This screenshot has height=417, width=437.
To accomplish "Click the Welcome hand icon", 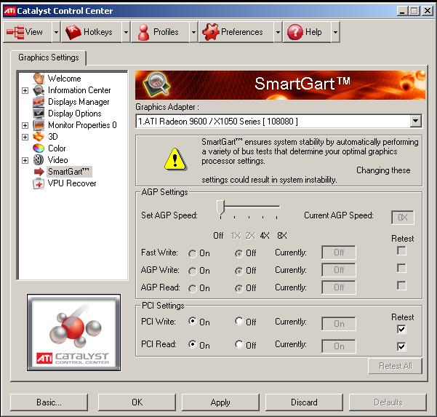I will point(39,79).
